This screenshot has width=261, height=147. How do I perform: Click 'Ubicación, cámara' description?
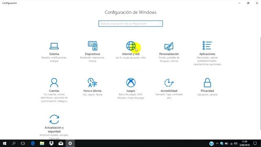click(x=207, y=94)
